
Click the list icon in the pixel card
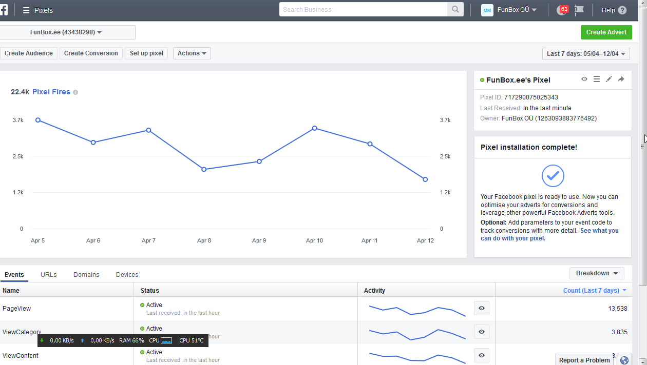pos(597,79)
